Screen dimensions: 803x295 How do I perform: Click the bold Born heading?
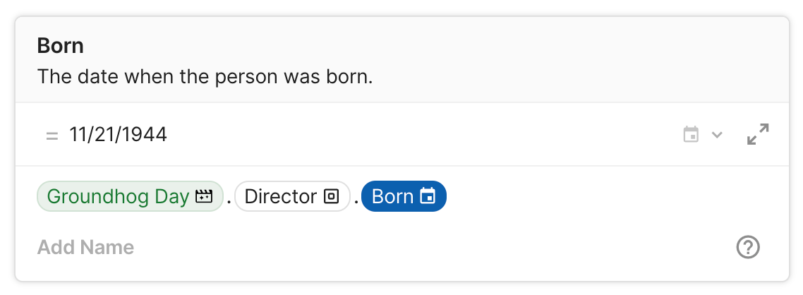click(x=61, y=47)
